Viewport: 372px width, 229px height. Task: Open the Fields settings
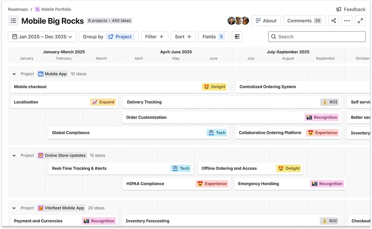click(213, 37)
